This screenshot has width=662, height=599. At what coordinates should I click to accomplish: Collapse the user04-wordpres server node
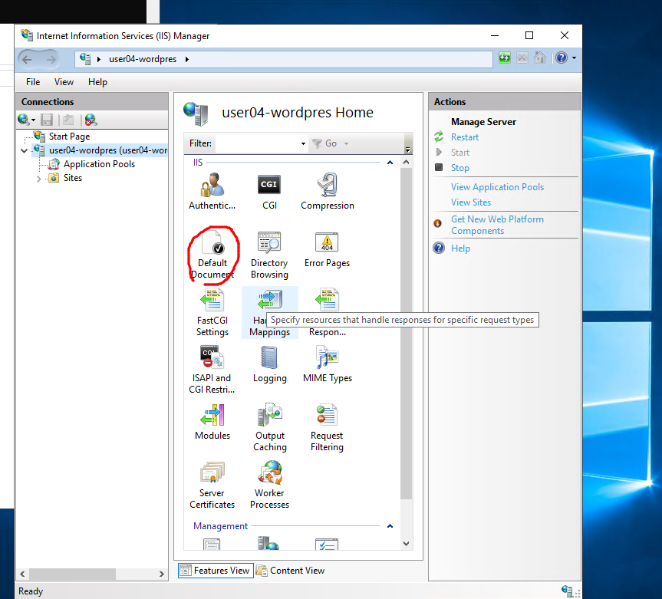(24, 150)
